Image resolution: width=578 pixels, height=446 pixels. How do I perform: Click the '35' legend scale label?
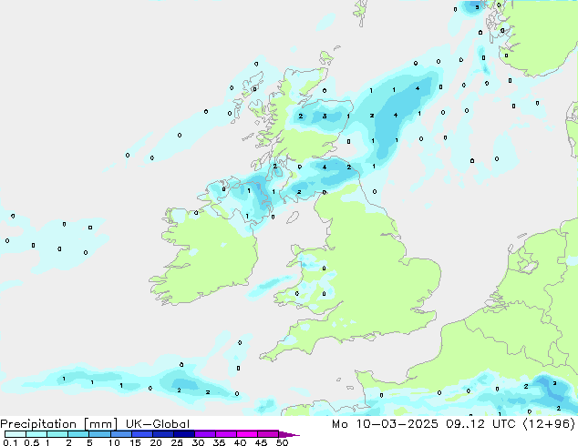pyautogui.click(x=219, y=442)
